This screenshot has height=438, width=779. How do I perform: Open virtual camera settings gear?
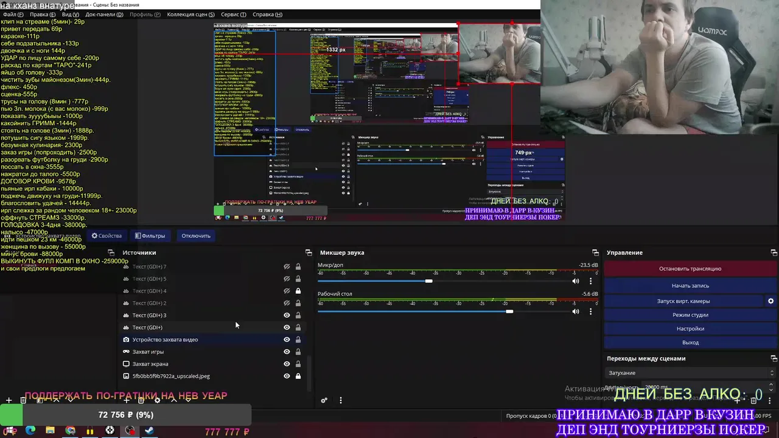click(770, 301)
